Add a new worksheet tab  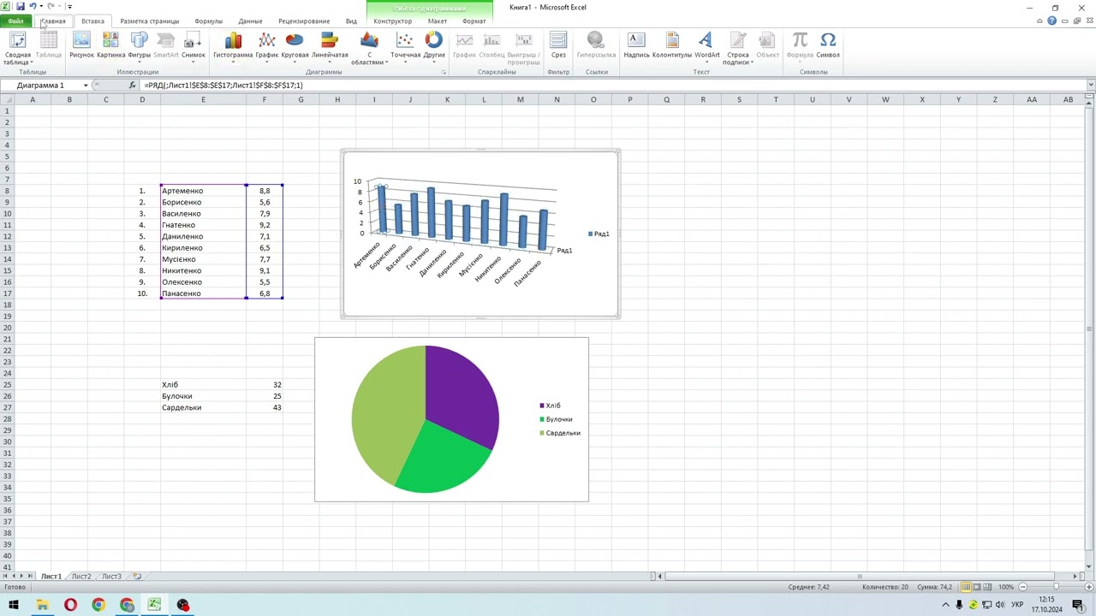pyautogui.click(x=137, y=577)
